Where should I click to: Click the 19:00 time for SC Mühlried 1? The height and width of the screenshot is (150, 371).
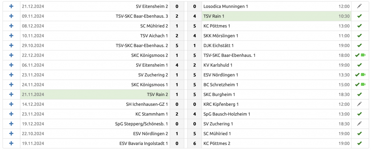pyautogui.click(x=345, y=134)
